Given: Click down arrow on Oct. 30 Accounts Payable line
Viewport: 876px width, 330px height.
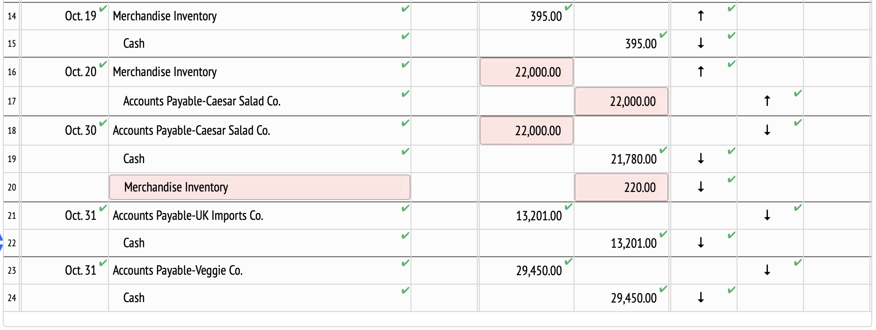Looking at the screenshot, I should point(768,130).
